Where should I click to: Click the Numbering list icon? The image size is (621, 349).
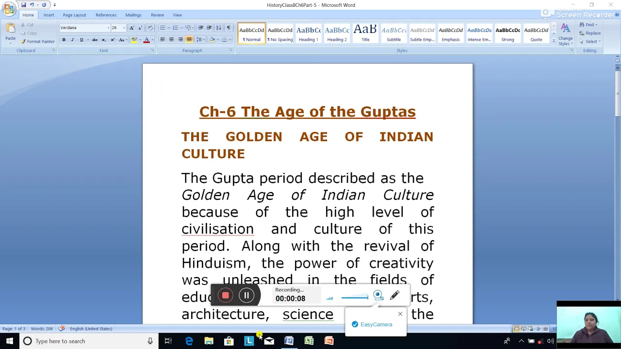pyautogui.click(x=176, y=28)
